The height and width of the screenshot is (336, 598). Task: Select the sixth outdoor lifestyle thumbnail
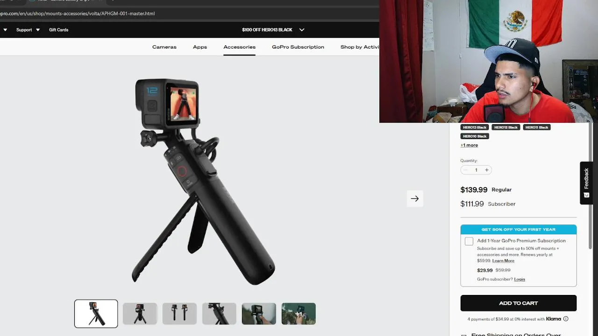click(x=299, y=314)
